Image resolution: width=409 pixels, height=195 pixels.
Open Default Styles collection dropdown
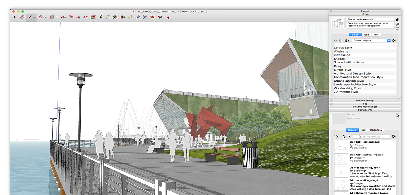click(x=371, y=40)
